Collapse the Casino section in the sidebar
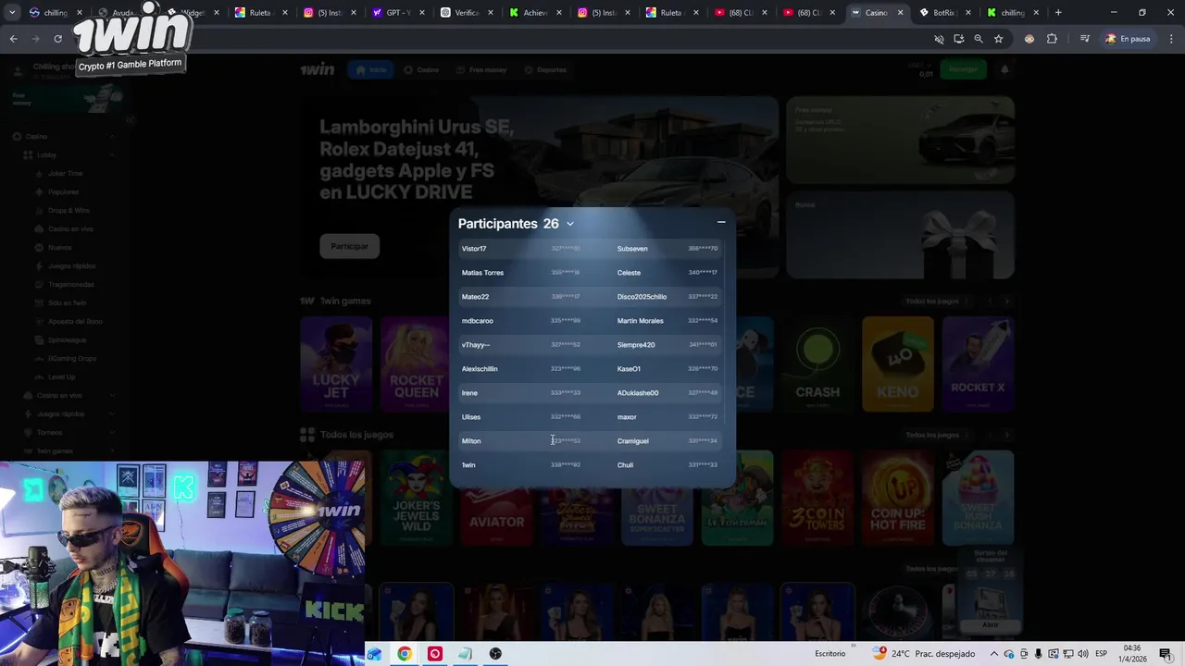Screen dimensions: 1185x666 coord(112,136)
